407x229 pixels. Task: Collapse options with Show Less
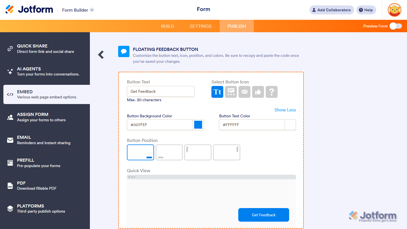[x=285, y=110]
